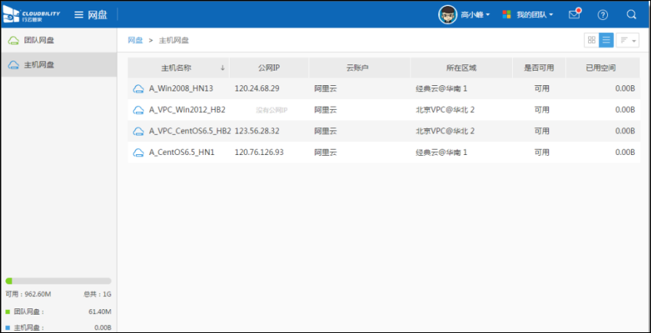Click IP address 123.56.28.32
651x333 pixels.
(257, 130)
